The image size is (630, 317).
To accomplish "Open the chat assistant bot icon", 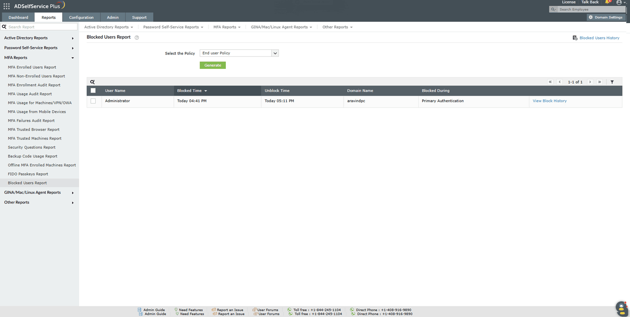I will tap(621, 308).
